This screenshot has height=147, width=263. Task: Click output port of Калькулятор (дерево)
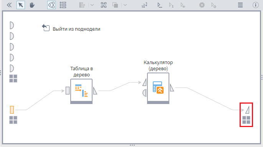click(x=172, y=88)
